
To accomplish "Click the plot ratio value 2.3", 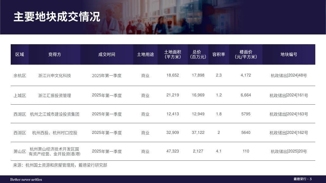I will click(219, 75).
